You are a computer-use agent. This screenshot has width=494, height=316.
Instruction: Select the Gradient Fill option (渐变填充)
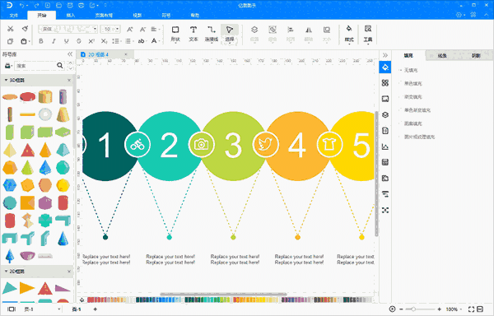pos(413,97)
